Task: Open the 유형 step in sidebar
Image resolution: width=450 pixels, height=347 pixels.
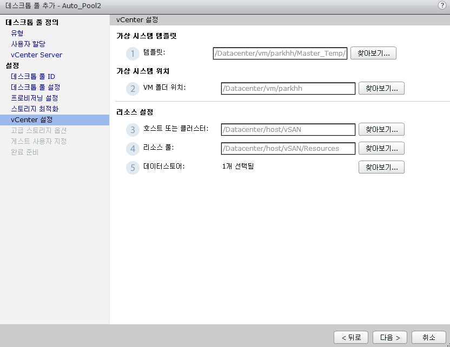Action: point(17,34)
